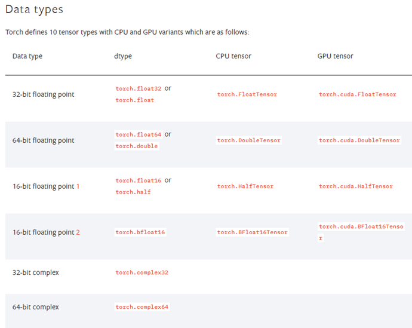The height and width of the screenshot is (328, 412).
Task: Click the torch.cuda.HalfTensor GPU entry
Action: coord(355,186)
